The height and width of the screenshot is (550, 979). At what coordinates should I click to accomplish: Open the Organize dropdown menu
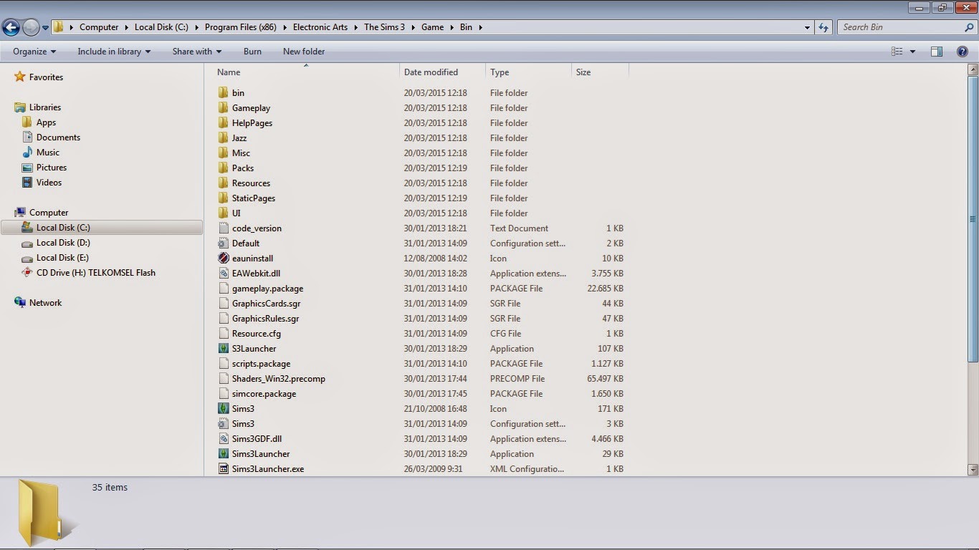34,52
